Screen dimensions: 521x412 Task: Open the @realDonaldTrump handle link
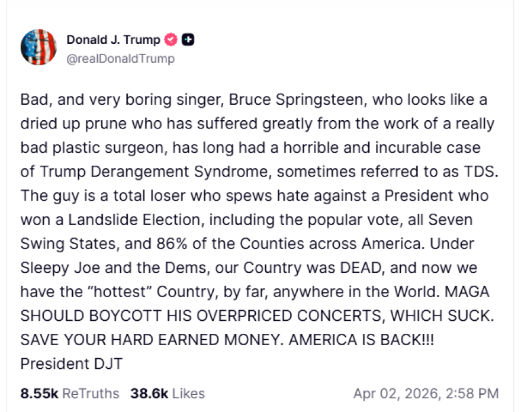pos(120,59)
